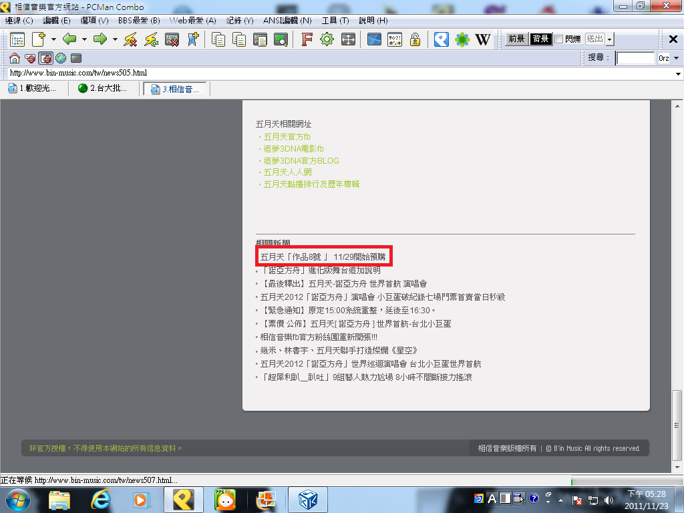Go forward with the green right arrow
Screen dimensions: 684x513
[100, 39]
